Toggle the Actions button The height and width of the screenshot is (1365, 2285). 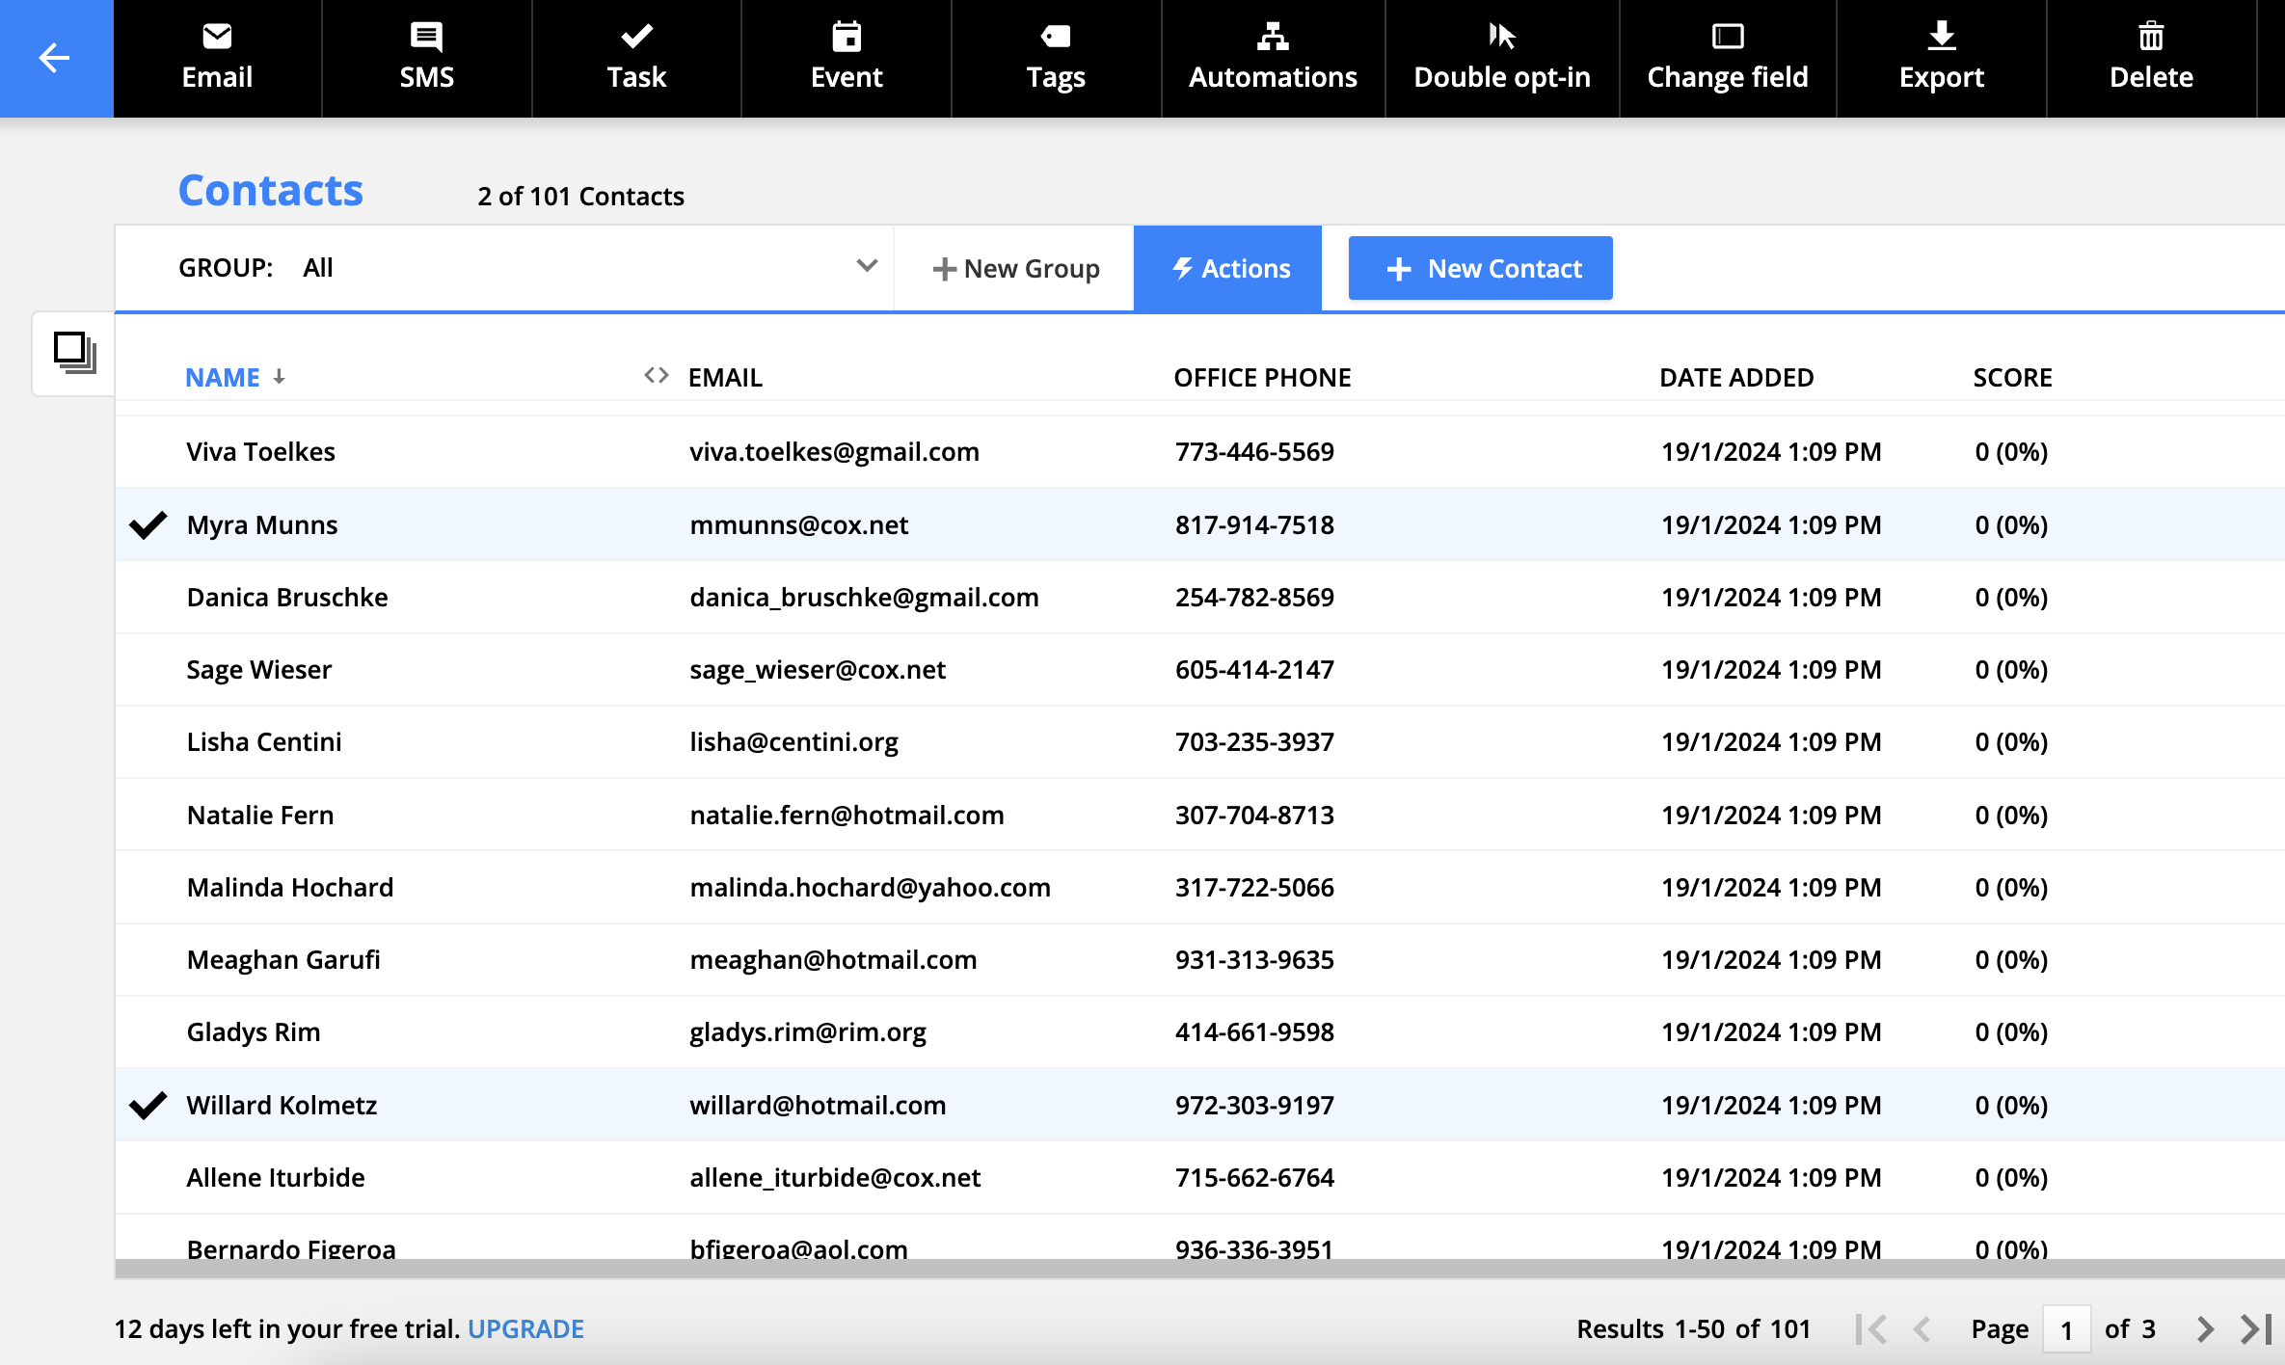pos(1228,268)
